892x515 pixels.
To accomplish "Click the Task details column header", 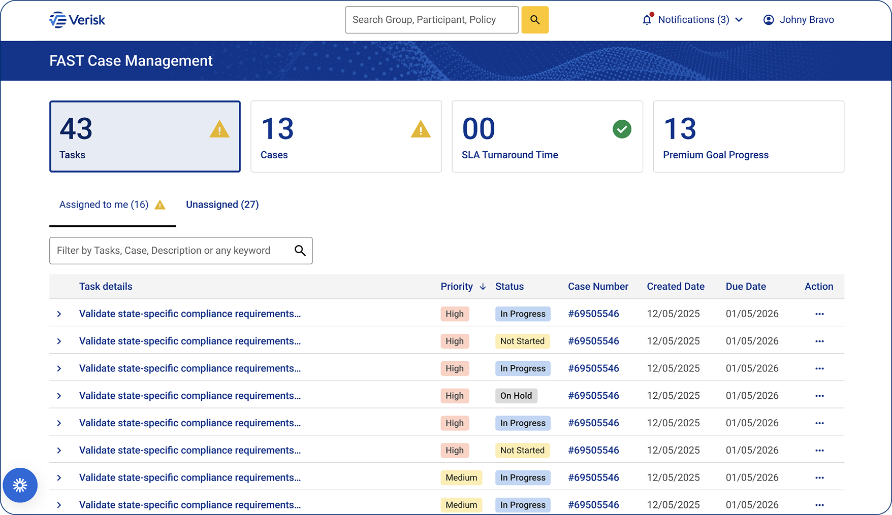I will tap(106, 287).
